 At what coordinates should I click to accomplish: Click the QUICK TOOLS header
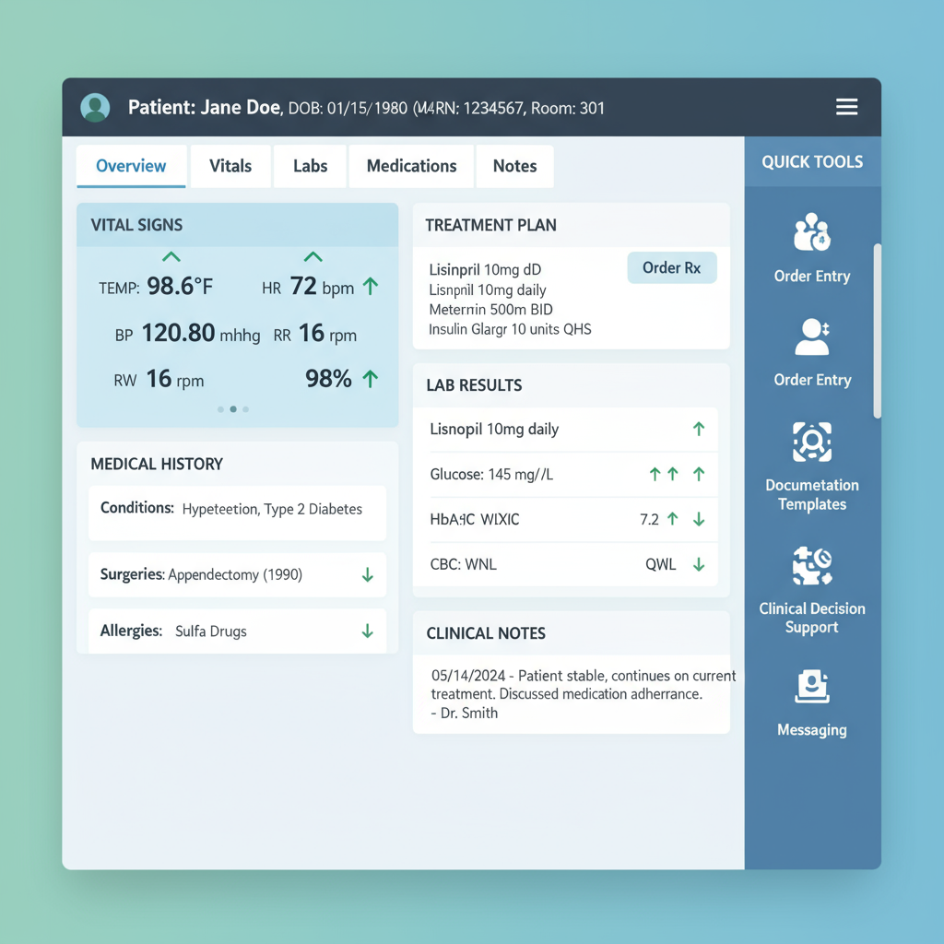coord(812,161)
